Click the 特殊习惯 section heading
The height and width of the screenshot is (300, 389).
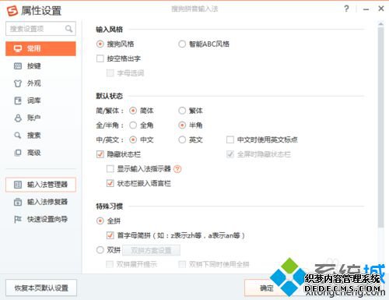click(109, 206)
